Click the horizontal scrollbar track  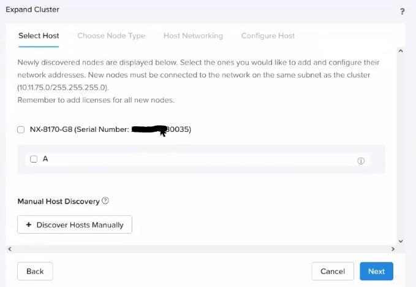click(201, 249)
